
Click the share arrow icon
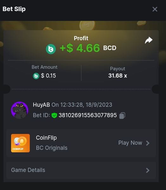click(x=149, y=40)
